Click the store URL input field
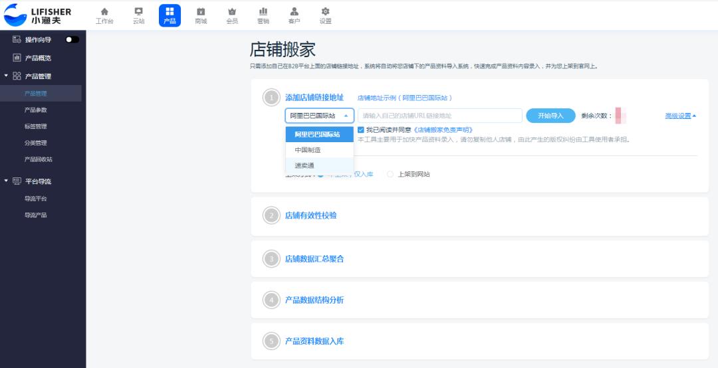Screen dimensions: 718x368 pyautogui.click(x=440, y=116)
